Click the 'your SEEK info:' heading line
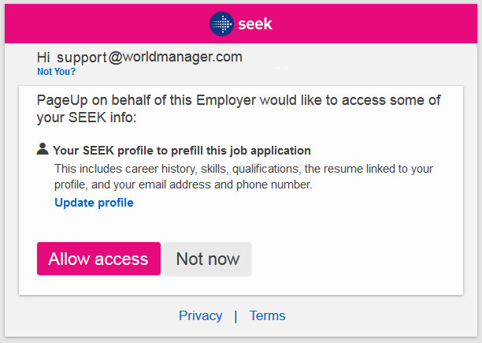 point(87,117)
